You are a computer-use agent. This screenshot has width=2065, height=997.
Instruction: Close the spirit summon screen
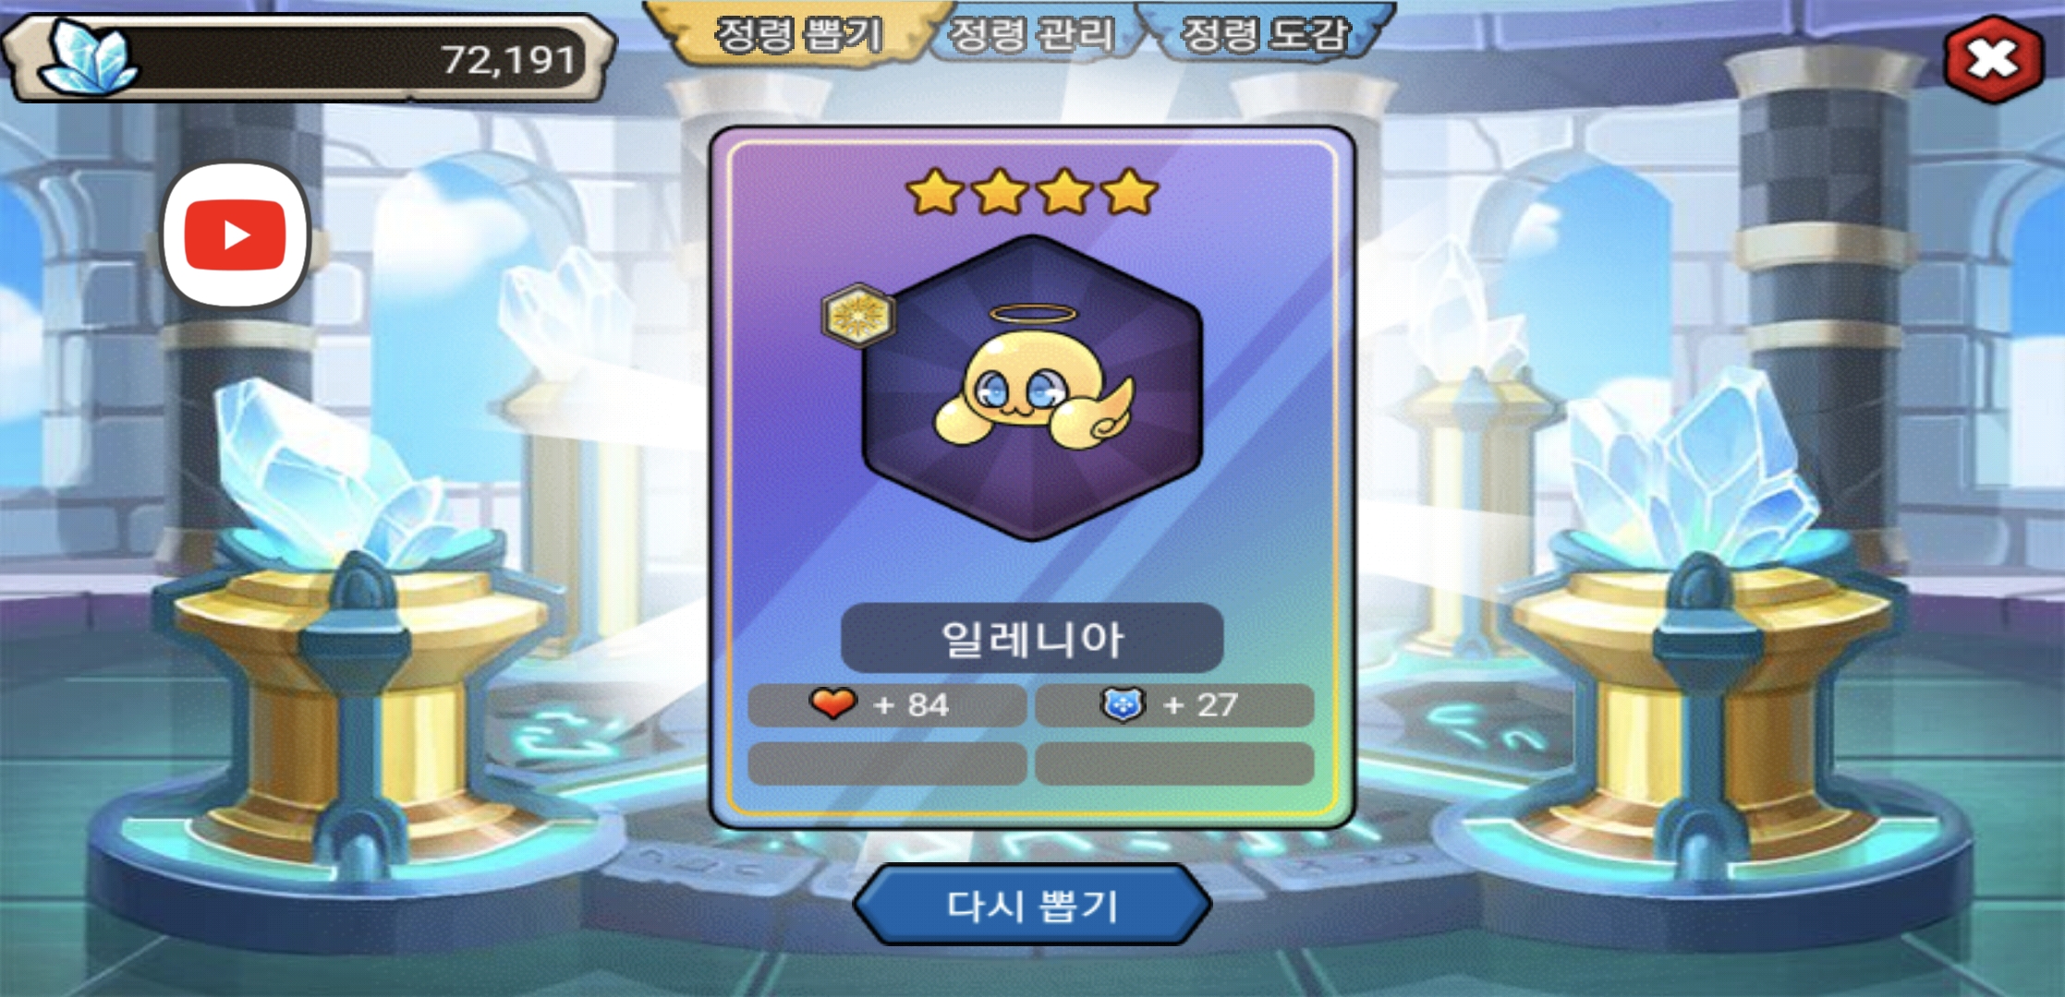(x=1994, y=59)
